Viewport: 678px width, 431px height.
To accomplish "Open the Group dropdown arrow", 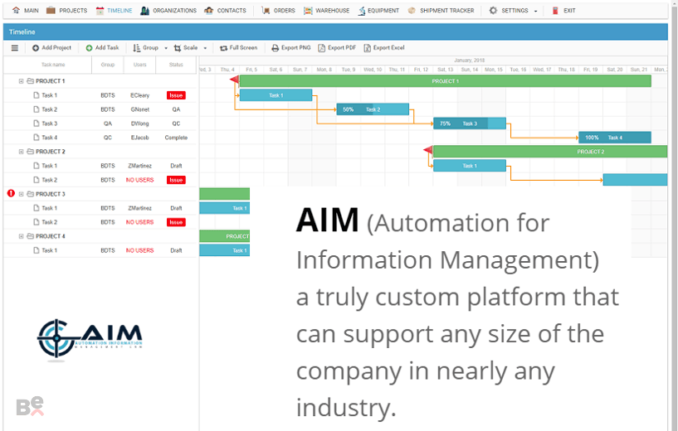I will click(x=166, y=48).
